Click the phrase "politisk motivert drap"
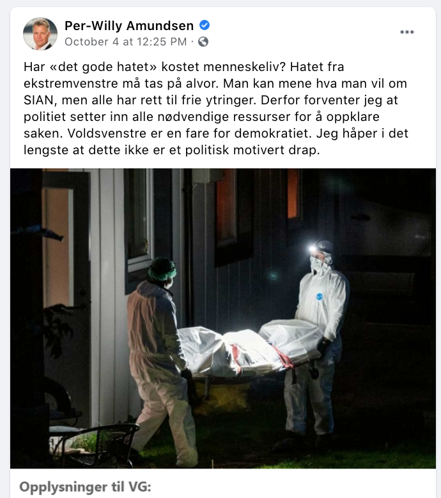 click(252, 150)
